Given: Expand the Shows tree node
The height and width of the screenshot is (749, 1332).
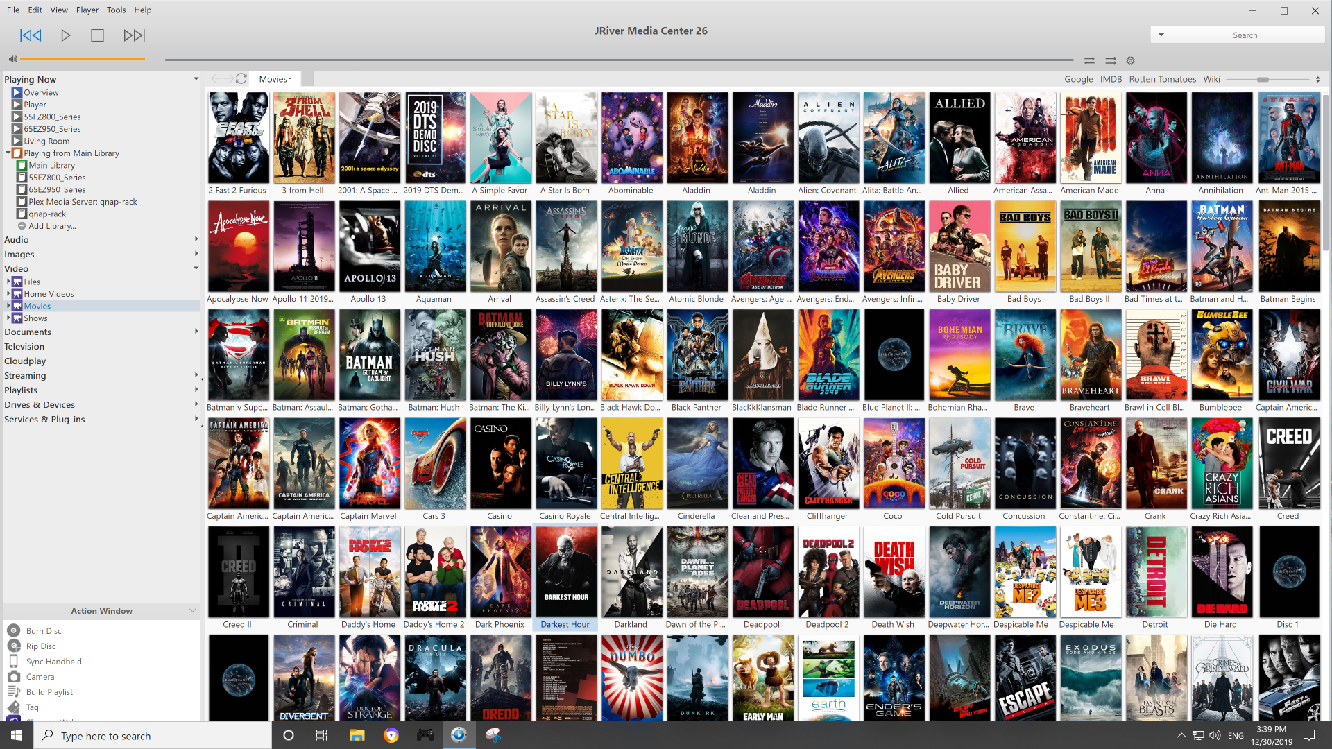Looking at the screenshot, I should (x=8, y=318).
